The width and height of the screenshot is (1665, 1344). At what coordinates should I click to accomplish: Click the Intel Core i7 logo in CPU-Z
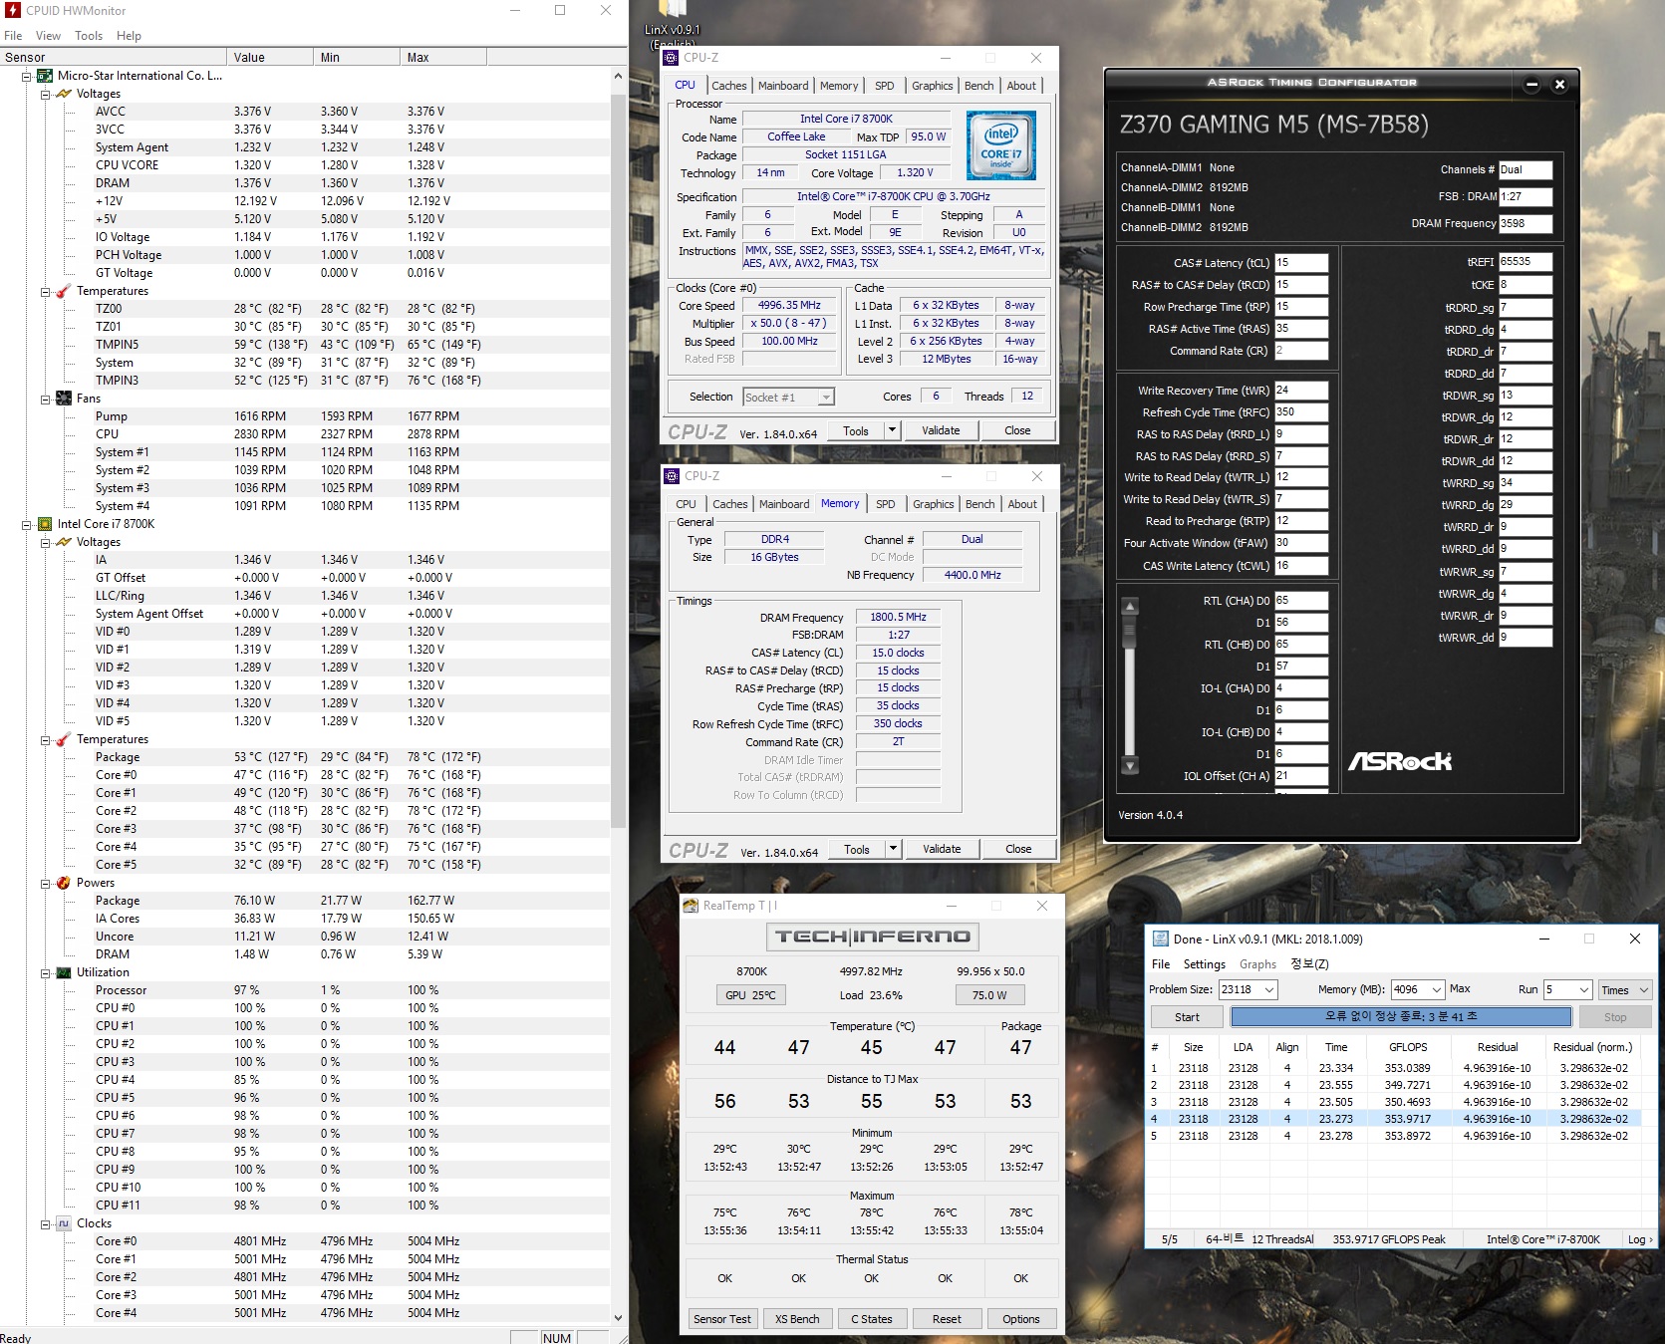click(x=1001, y=145)
